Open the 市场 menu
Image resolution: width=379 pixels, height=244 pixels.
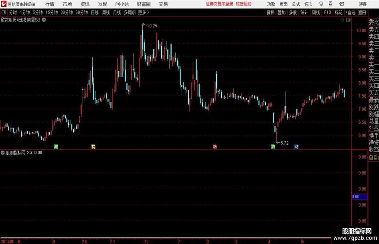pyautogui.click(x=67, y=4)
